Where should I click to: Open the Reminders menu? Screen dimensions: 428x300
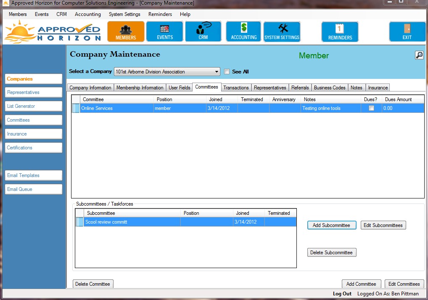pyautogui.click(x=160, y=14)
